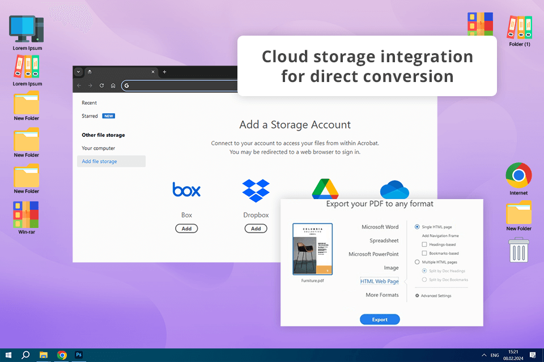Image resolution: width=544 pixels, height=362 pixels.
Task: Select Split by Doc Bookmarks option
Action: 424,279
